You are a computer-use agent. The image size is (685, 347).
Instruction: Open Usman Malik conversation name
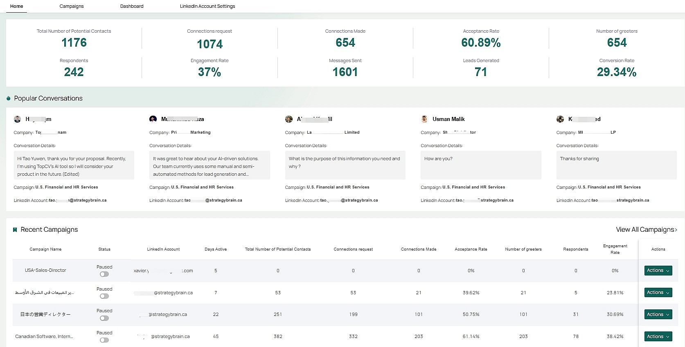click(x=448, y=119)
